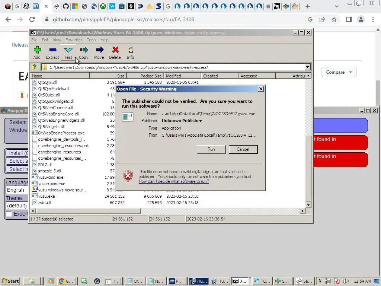Image resolution: width=381 pixels, height=286 pixels.
Task: Open the Chrome three-dot menu
Action: (x=373, y=19)
